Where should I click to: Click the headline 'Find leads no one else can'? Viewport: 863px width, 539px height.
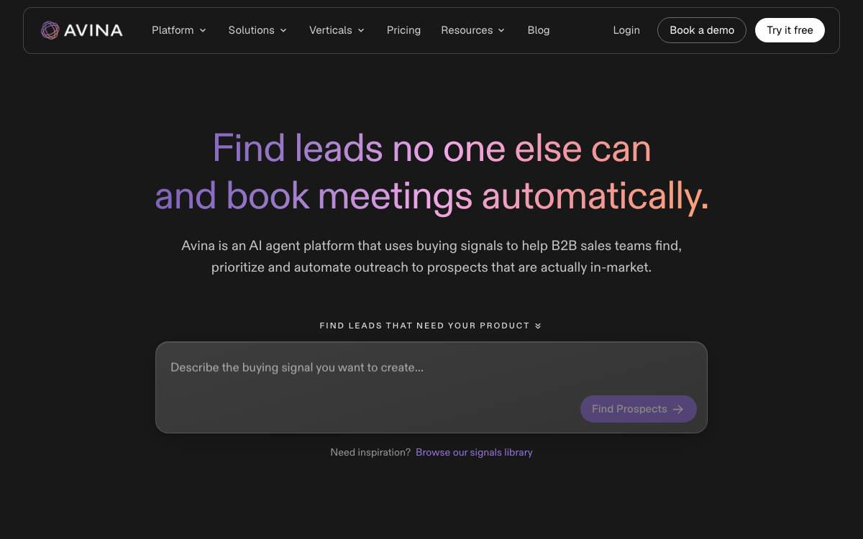(431, 149)
